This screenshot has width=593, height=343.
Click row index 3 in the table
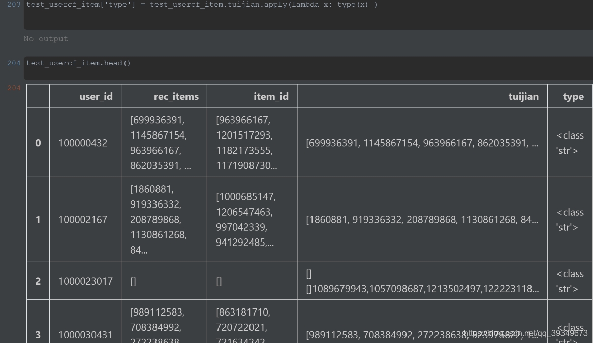[38, 322]
